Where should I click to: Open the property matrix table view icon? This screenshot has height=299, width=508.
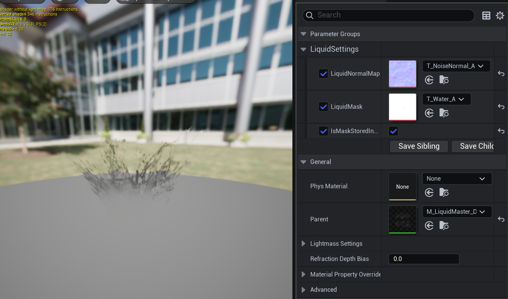tap(486, 16)
